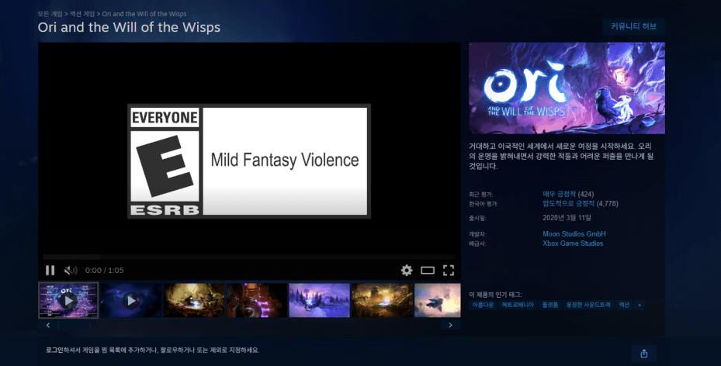Play the second trailer thumbnail
Screen dimensions: 721x366
point(131,300)
